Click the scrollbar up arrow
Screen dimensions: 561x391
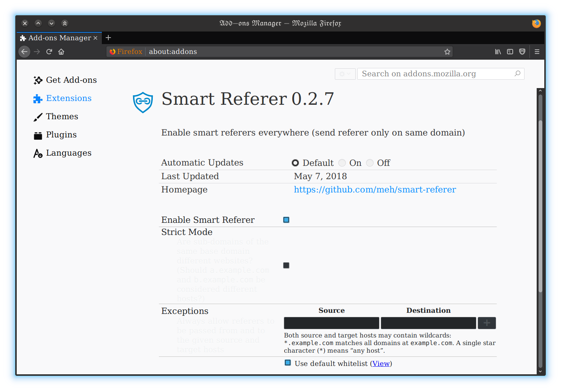point(540,91)
